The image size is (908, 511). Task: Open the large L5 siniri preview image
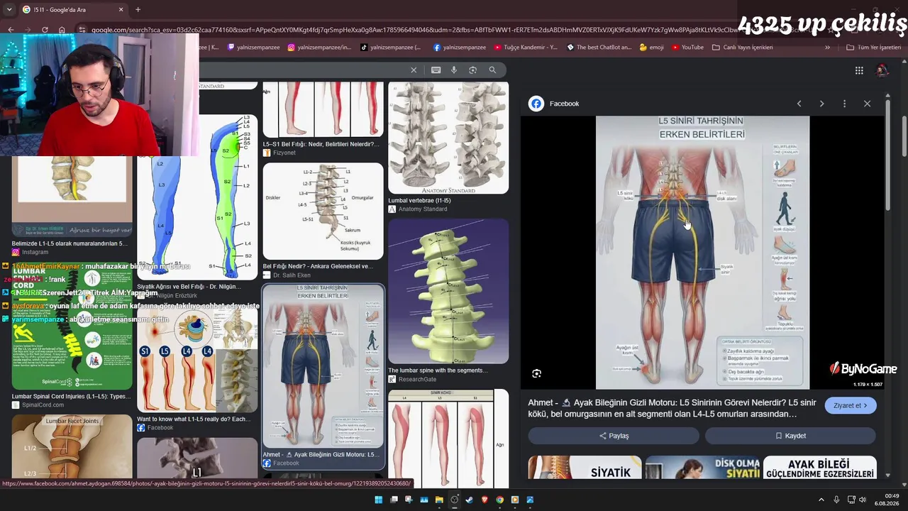[702, 253]
